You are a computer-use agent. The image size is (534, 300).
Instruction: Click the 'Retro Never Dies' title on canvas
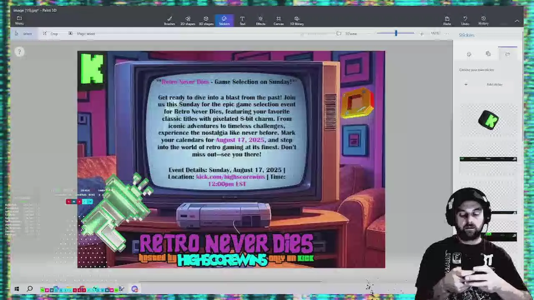click(226, 244)
